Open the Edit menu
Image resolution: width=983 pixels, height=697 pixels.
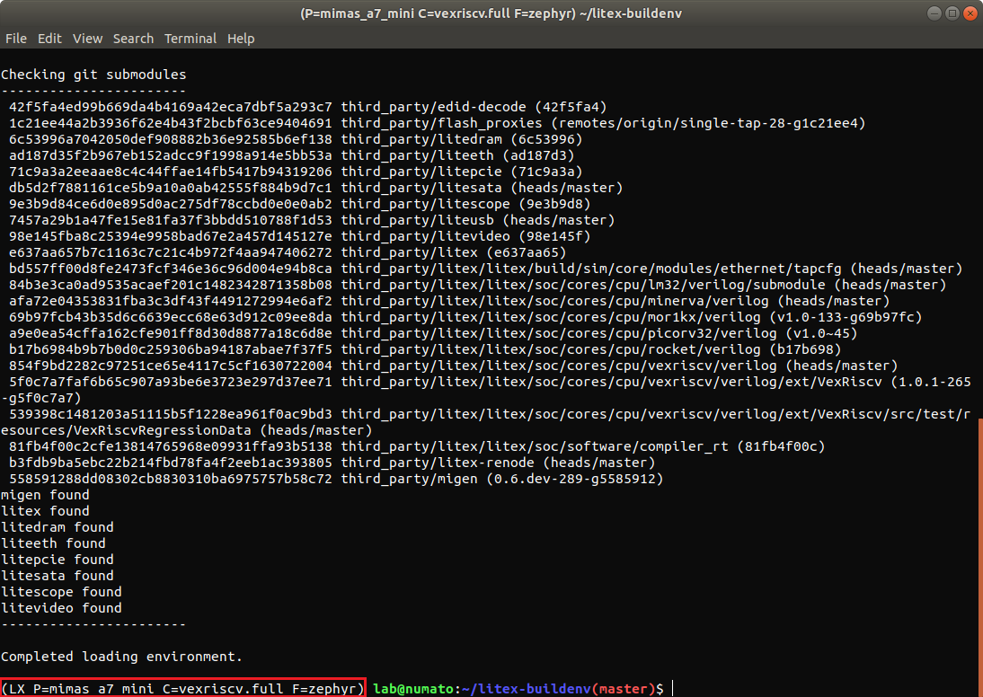49,39
